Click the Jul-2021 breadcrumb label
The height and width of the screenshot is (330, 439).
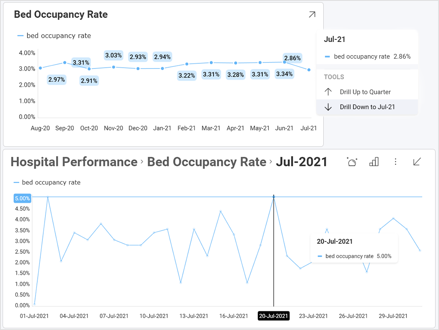point(302,162)
